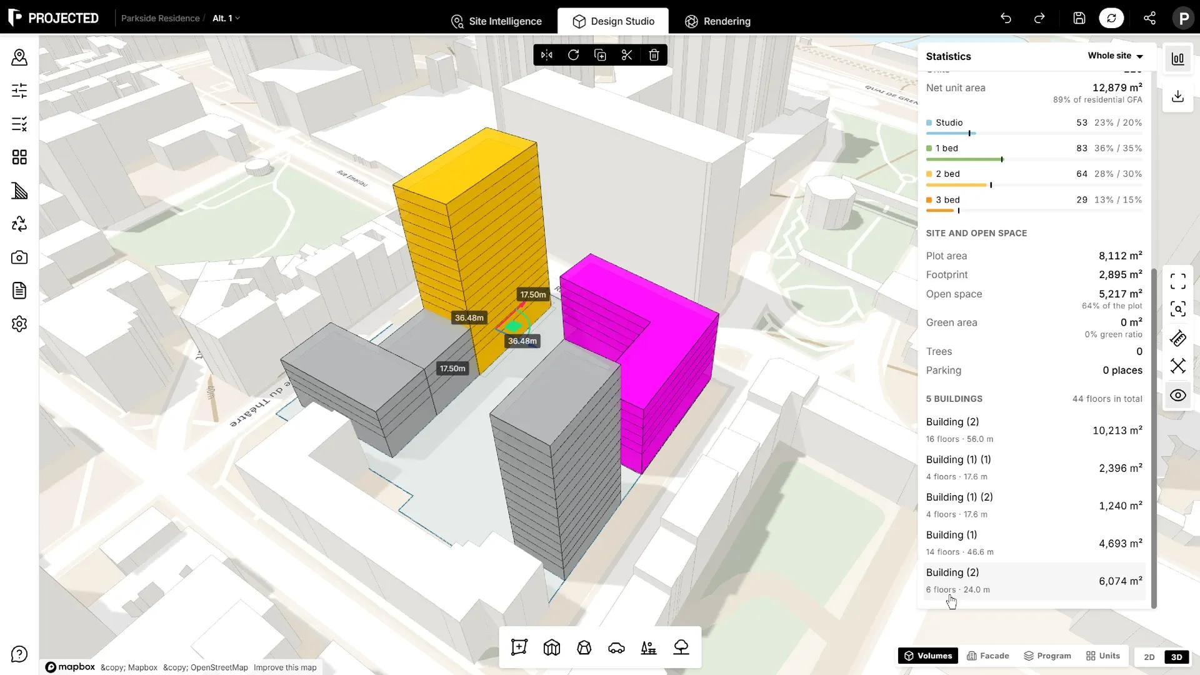This screenshot has width=1200, height=675.
Task: Click the fullscreen fit view icon
Action: (1178, 281)
